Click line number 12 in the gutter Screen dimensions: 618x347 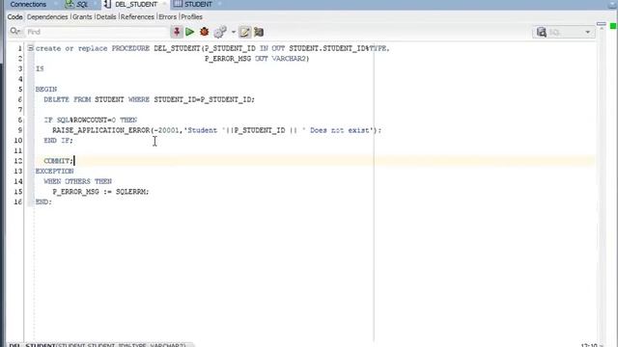(18, 161)
